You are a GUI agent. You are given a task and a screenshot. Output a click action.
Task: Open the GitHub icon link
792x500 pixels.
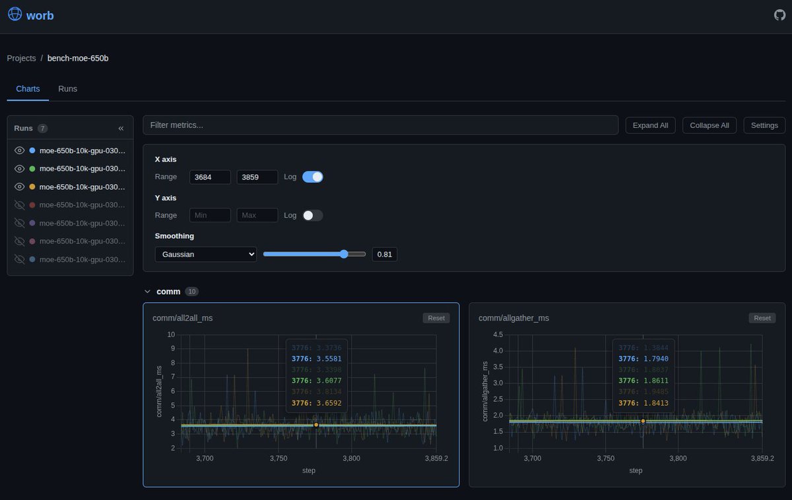779,15
